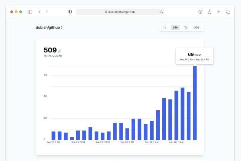Click the address bar showing dub.sh/stats/github

[120, 12]
